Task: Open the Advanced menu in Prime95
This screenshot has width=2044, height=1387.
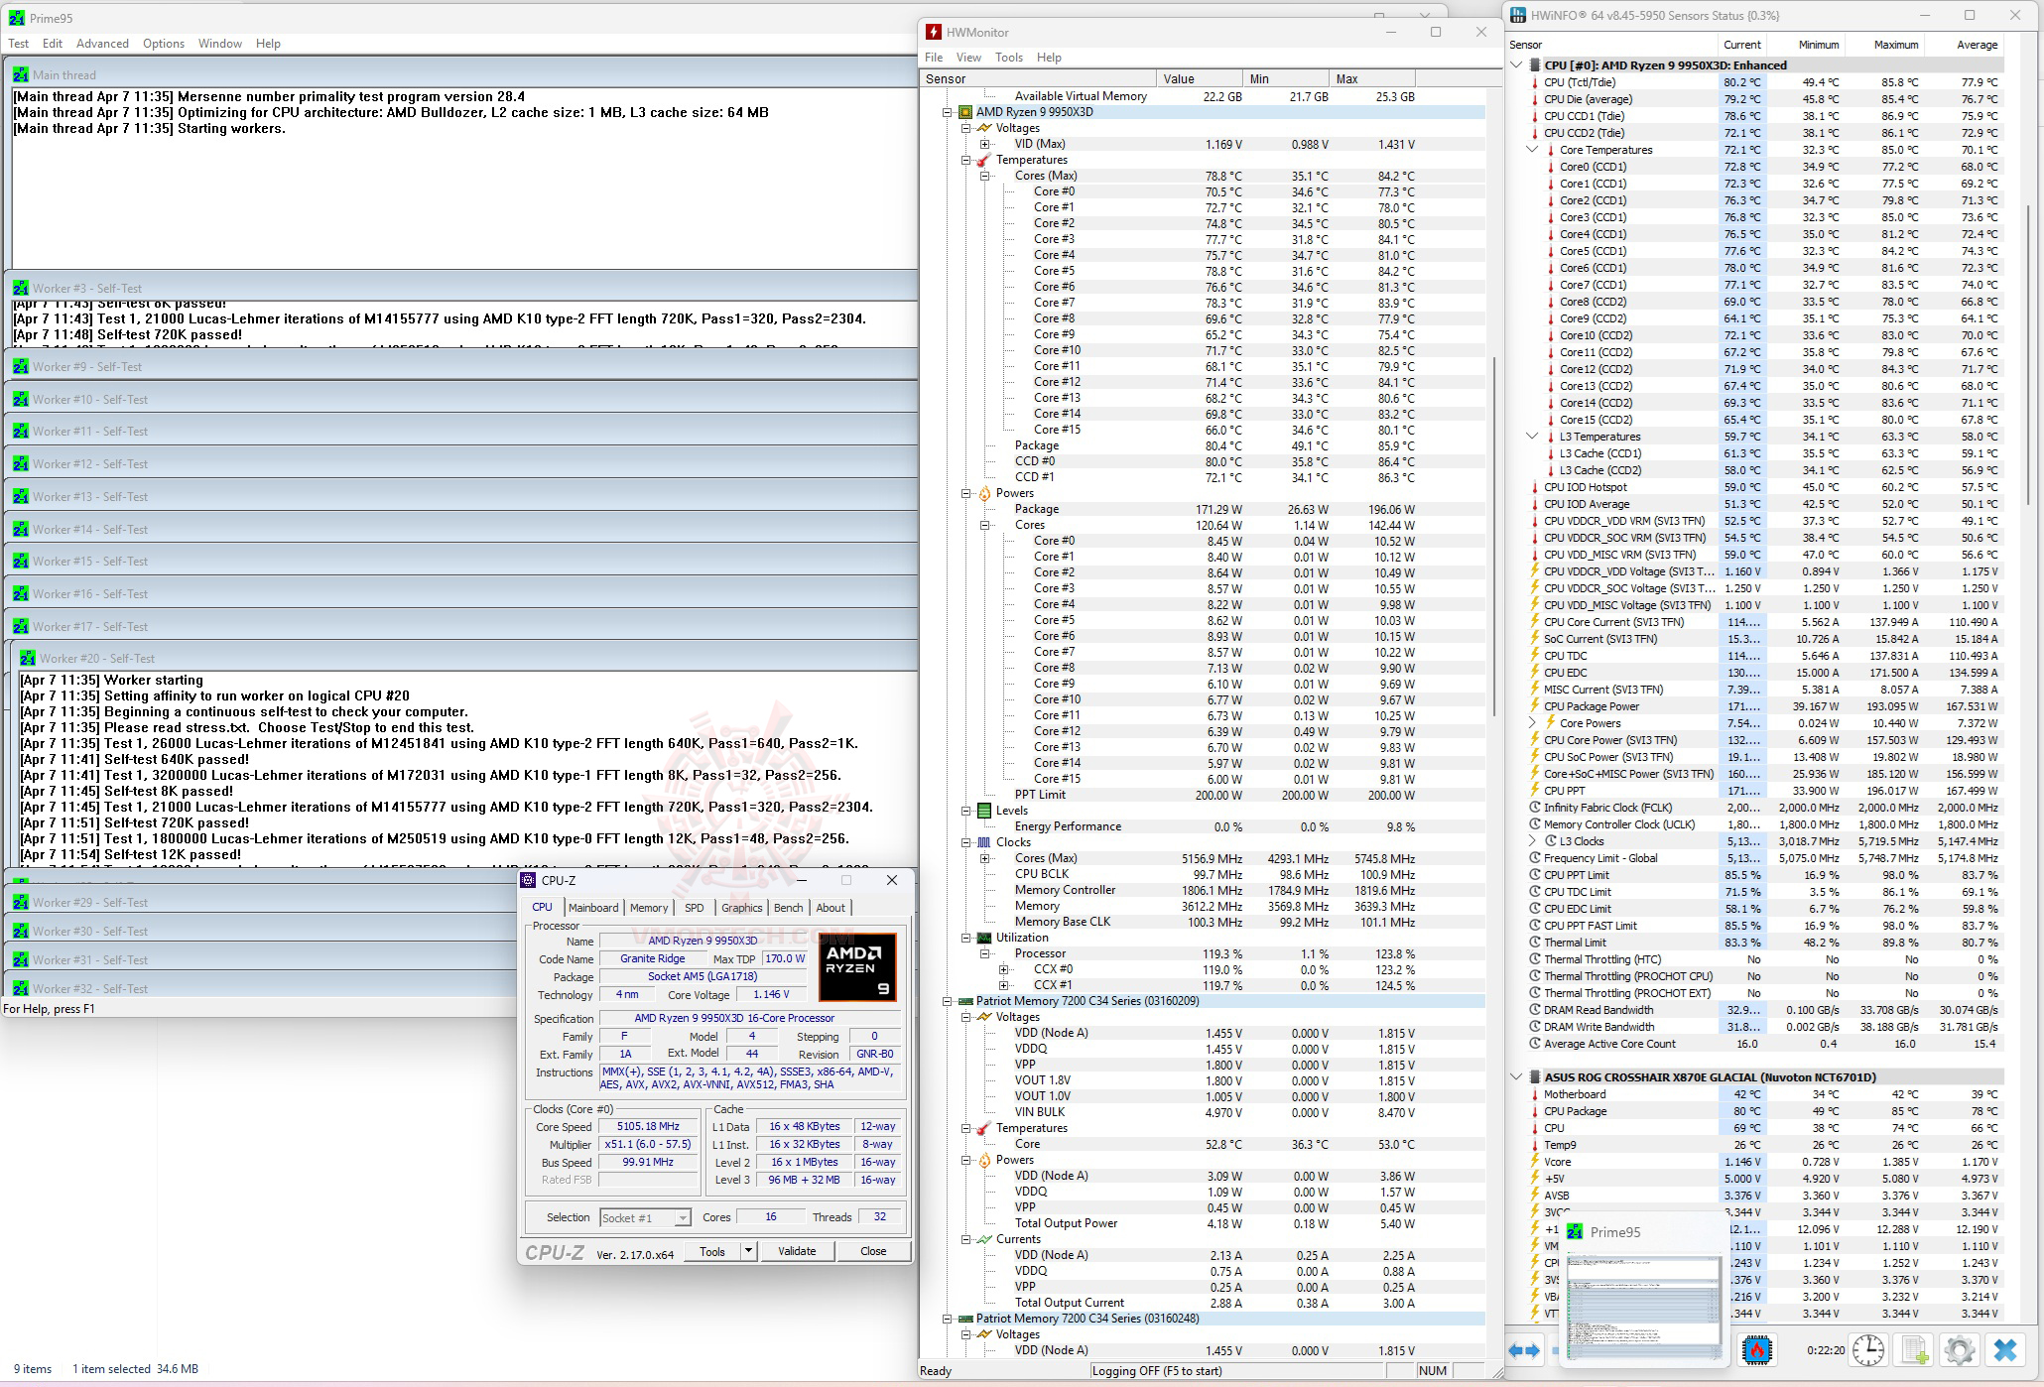Action: [102, 44]
